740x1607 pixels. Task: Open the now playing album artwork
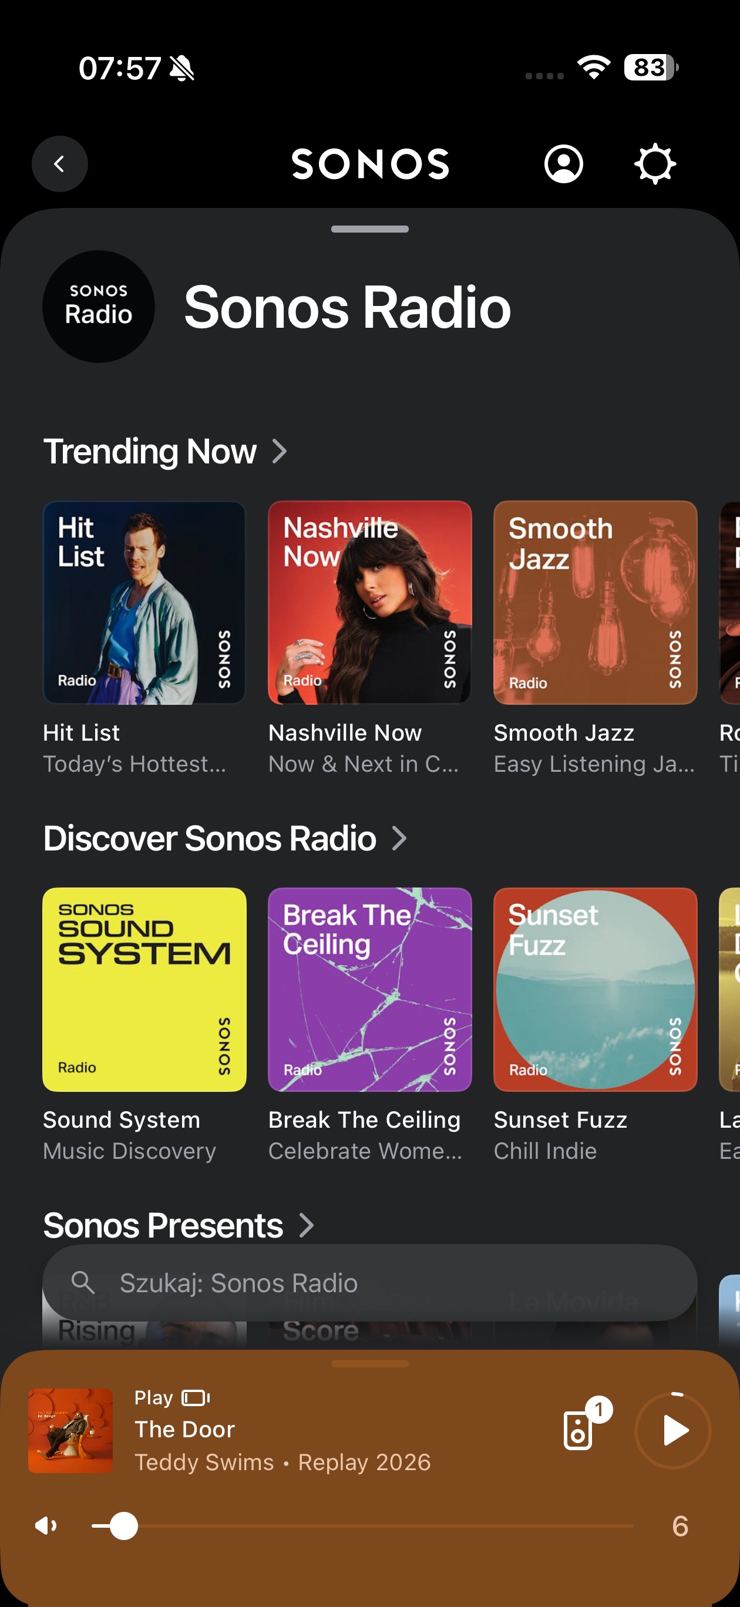click(x=70, y=1430)
